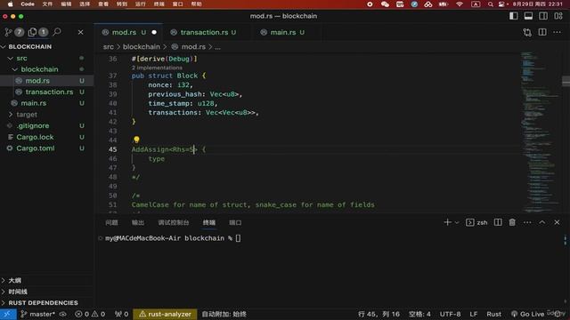Open the Explorer files icon
Image resolution: width=570 pixels, height=320 pixels.
(x=32, y=32)
